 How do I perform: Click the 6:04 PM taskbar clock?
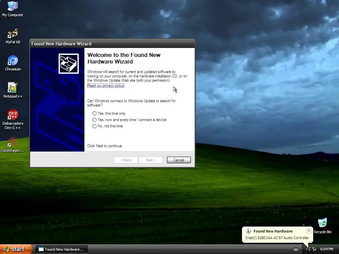pyautogui.click(x=326, y=249)
